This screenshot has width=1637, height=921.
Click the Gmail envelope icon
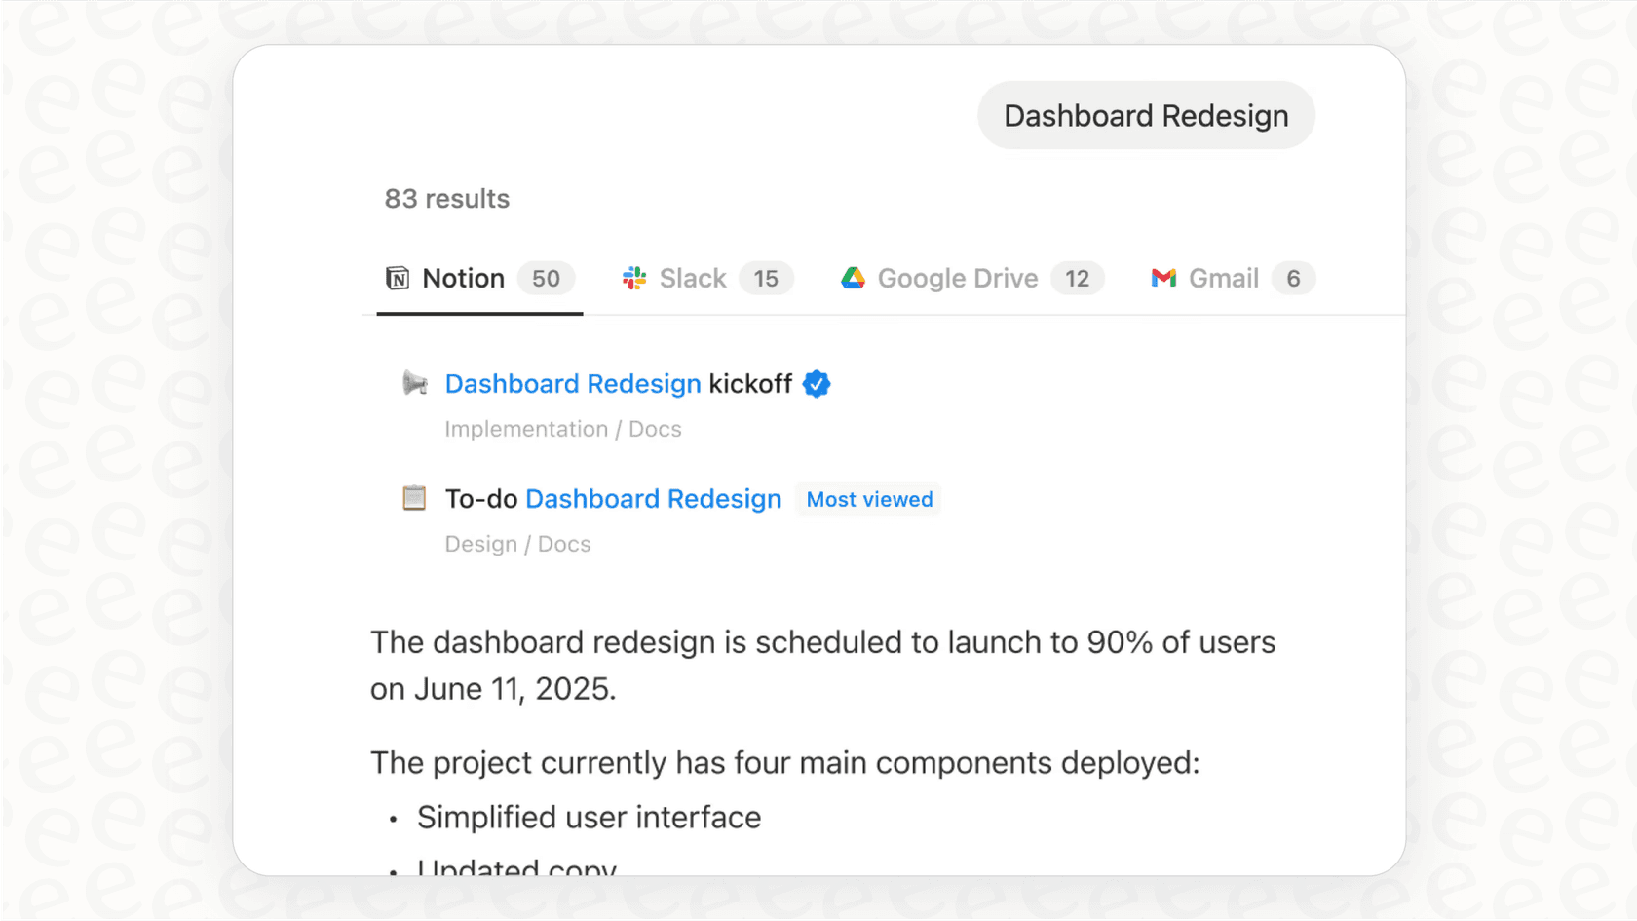(x=1163, y=278)
